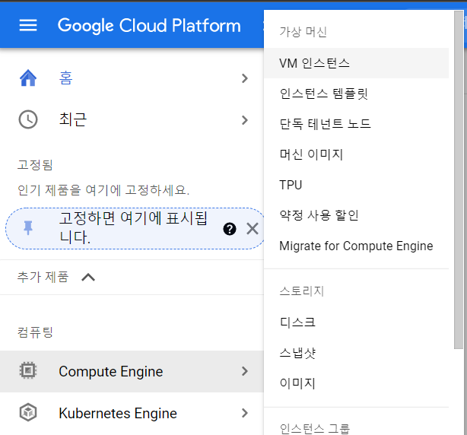Expand the Compute Engine submenu chevron
467x435 pixels.
pyautogui.click(x=244, y=371)
